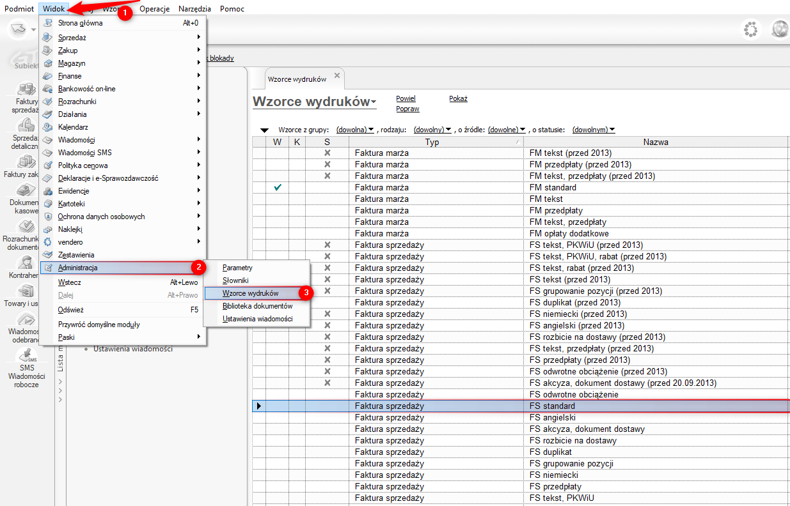Sort the table by the Typ column header

click(x=432, y=142)
